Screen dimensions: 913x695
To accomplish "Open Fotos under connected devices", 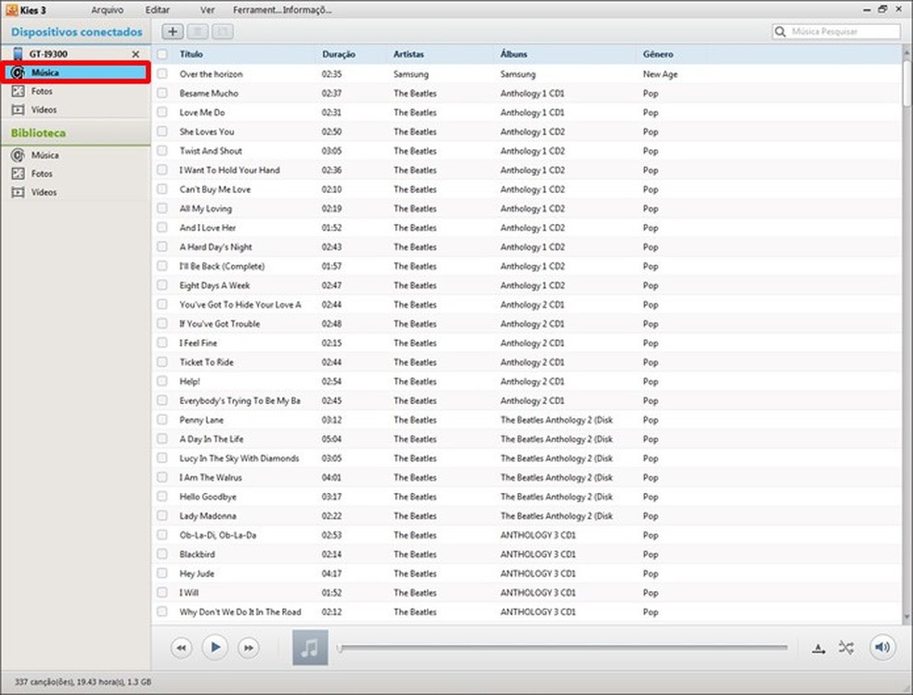I will [42, 92].
